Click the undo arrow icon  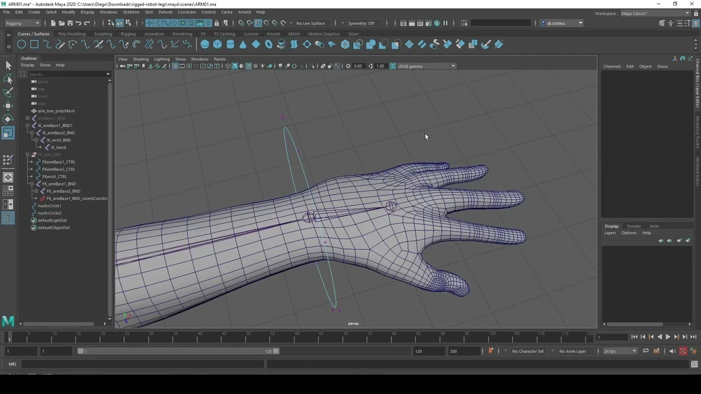pyautogui.click(x=78, y=23)
